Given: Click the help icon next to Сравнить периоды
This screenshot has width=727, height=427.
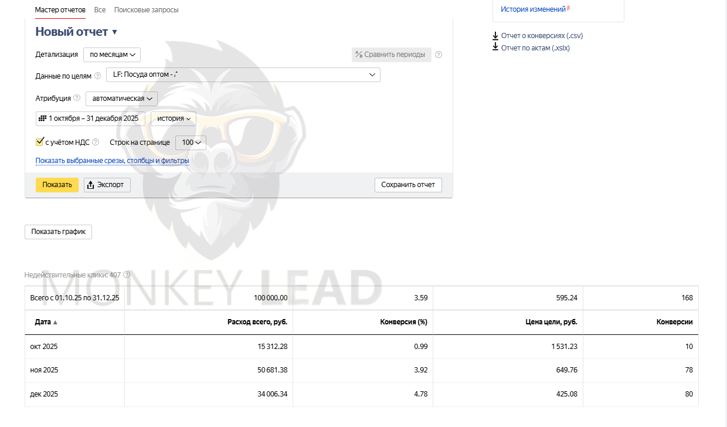Looking at the screenshot, I should point(439,55).
